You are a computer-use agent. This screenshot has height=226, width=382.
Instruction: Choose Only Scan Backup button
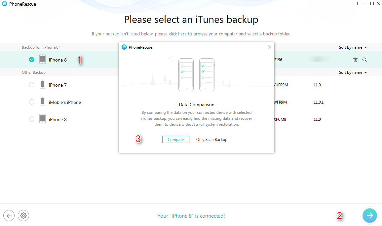[x=212, y=139]
